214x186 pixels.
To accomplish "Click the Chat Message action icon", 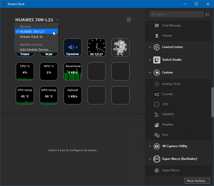I will (x=157, y=25).
